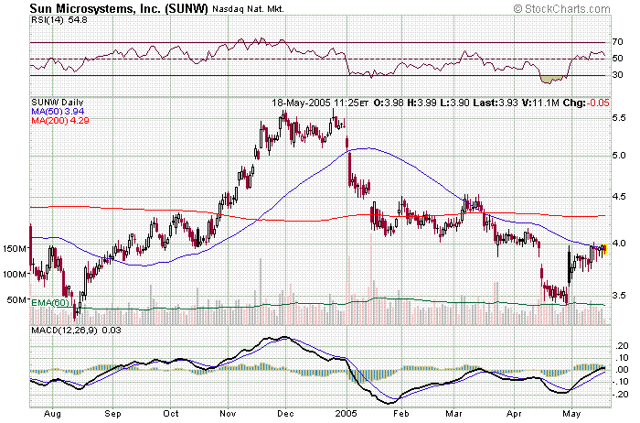640x423 pixels.
Task: Click the "4.5" price axis label
Action: point(619,197)
